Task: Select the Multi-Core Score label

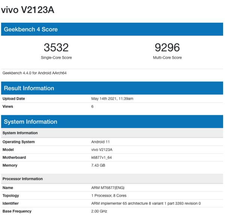Action: (x=167, y=58)
